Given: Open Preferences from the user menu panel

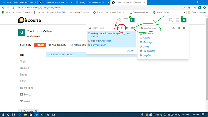Looking at the screenshot, I should [x=147, y=51].
